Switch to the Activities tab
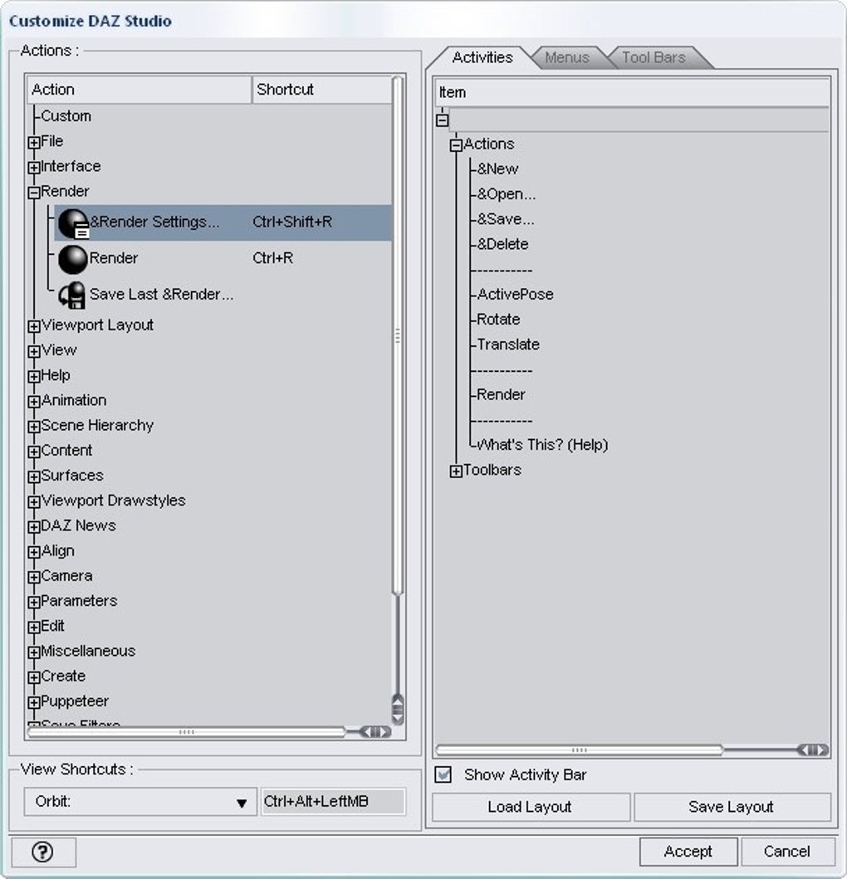This screenshot has width=847, height=879. [482, 58]
